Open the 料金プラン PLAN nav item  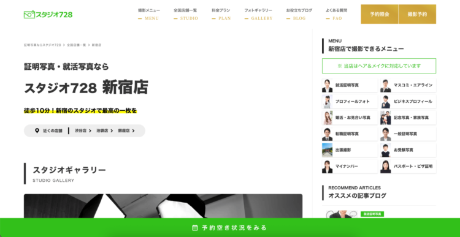pyautogui.click(x=221, y=14)
